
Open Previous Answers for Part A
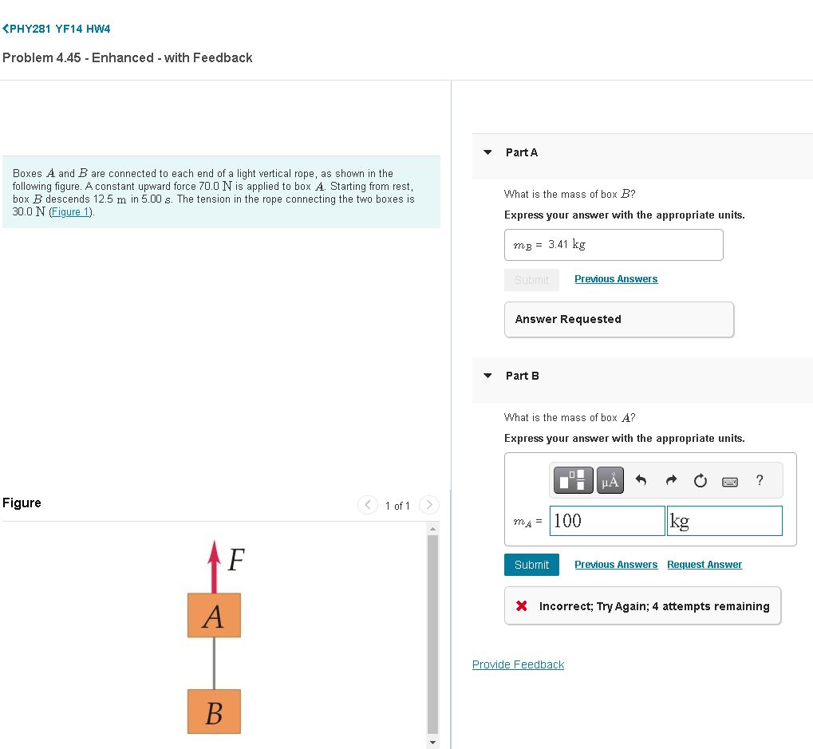point(615,278)
